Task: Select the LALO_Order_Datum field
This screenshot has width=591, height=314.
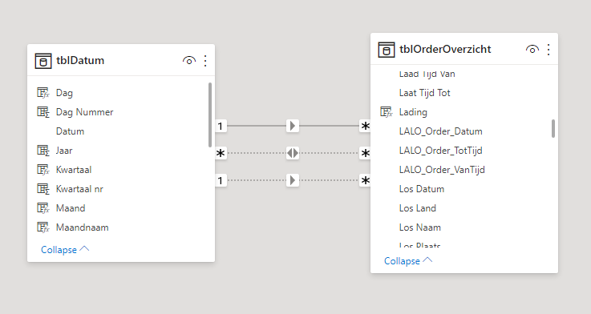Action: point(440,131)
